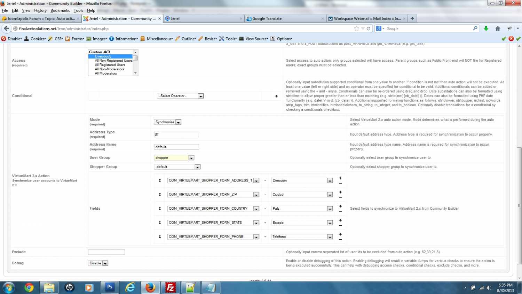This screenshot has height=294, width=522.
Task: Open Google Chrome from the taskbar
Action: (29, 287)
